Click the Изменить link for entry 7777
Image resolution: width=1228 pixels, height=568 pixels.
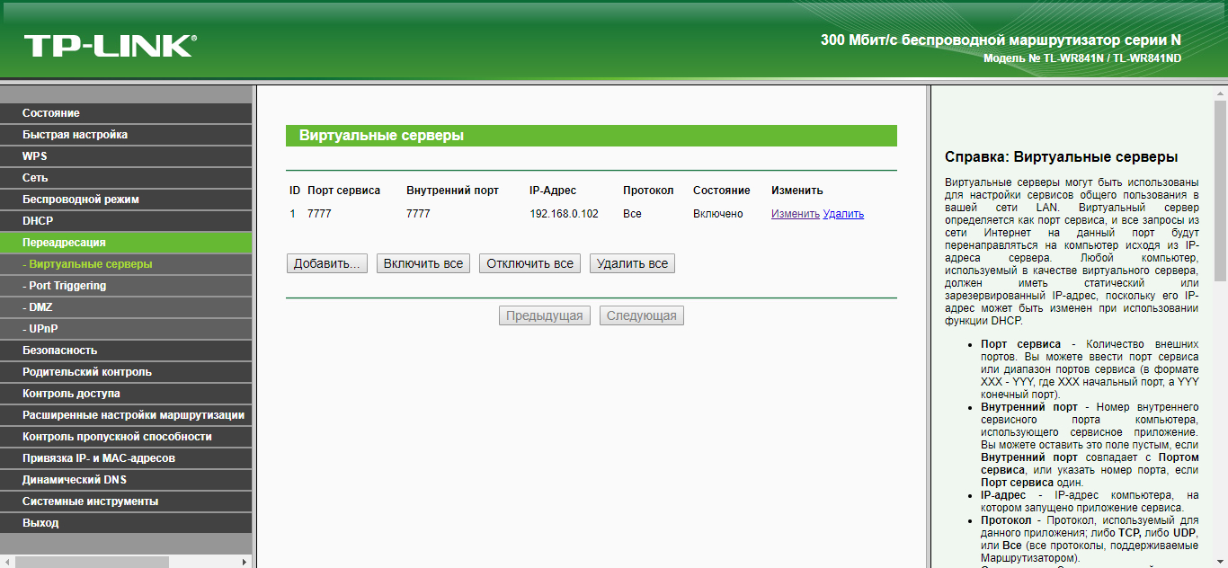click(x=796, y=214)
